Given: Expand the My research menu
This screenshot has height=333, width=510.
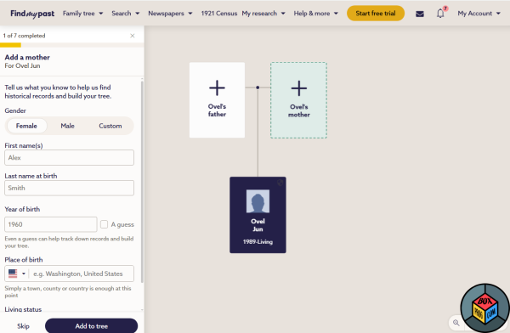Looking at the screenshot, I should click(x=263, y=14).
